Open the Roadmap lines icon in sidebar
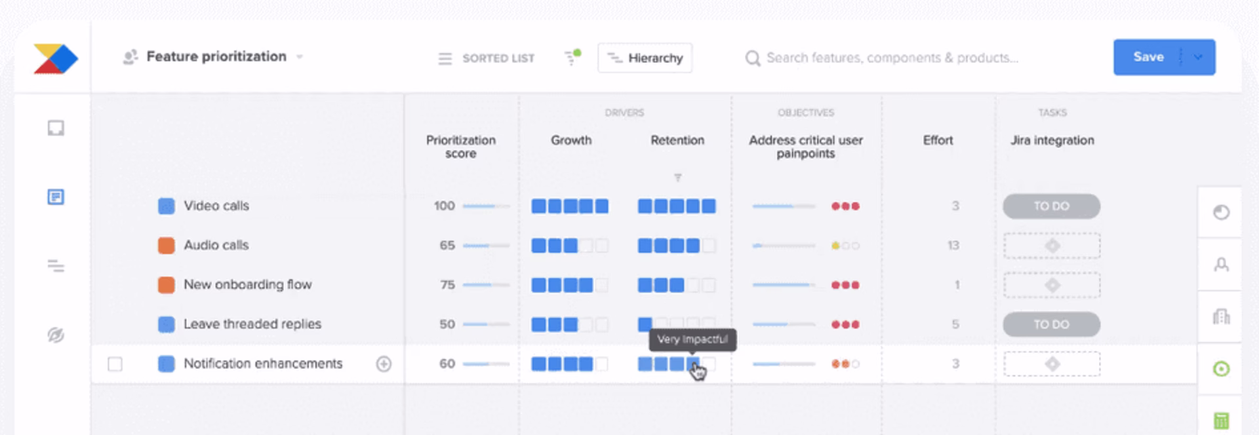Viewport: 1259px width, 435px height. coord(56,266)
